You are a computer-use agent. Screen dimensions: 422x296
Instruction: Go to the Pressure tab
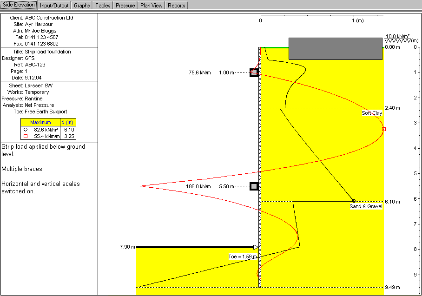(125, 6)
